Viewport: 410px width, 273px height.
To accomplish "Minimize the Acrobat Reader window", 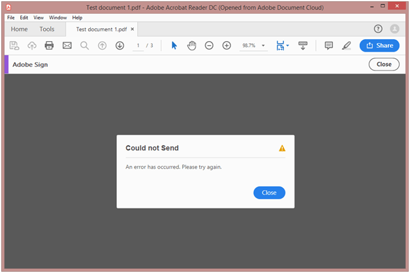I will (372, 7).
